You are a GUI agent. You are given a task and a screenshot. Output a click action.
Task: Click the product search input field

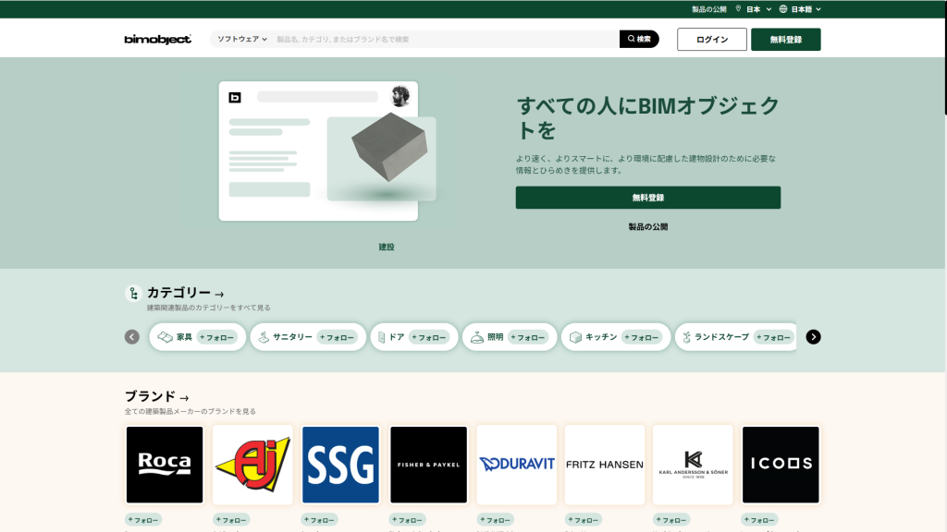[444, 39]
